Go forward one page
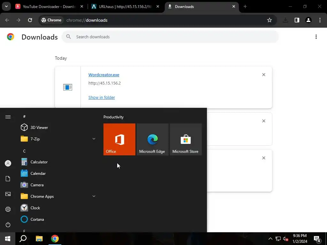This screenshot has height=245, width=327. pyautogui.click(x=19, y=20)
